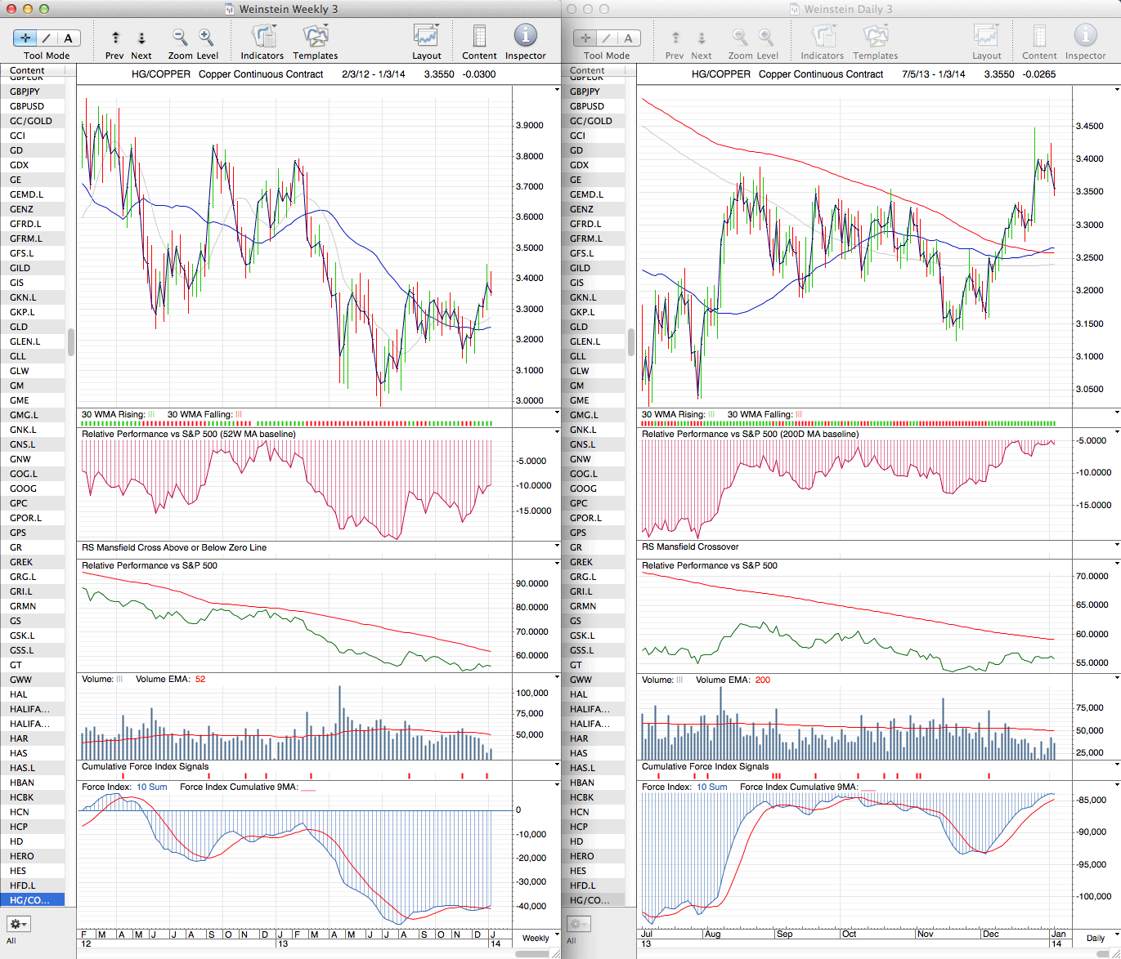
Task: Show the Inspector in the Weekly window
Action: click(x=525, y=36)
